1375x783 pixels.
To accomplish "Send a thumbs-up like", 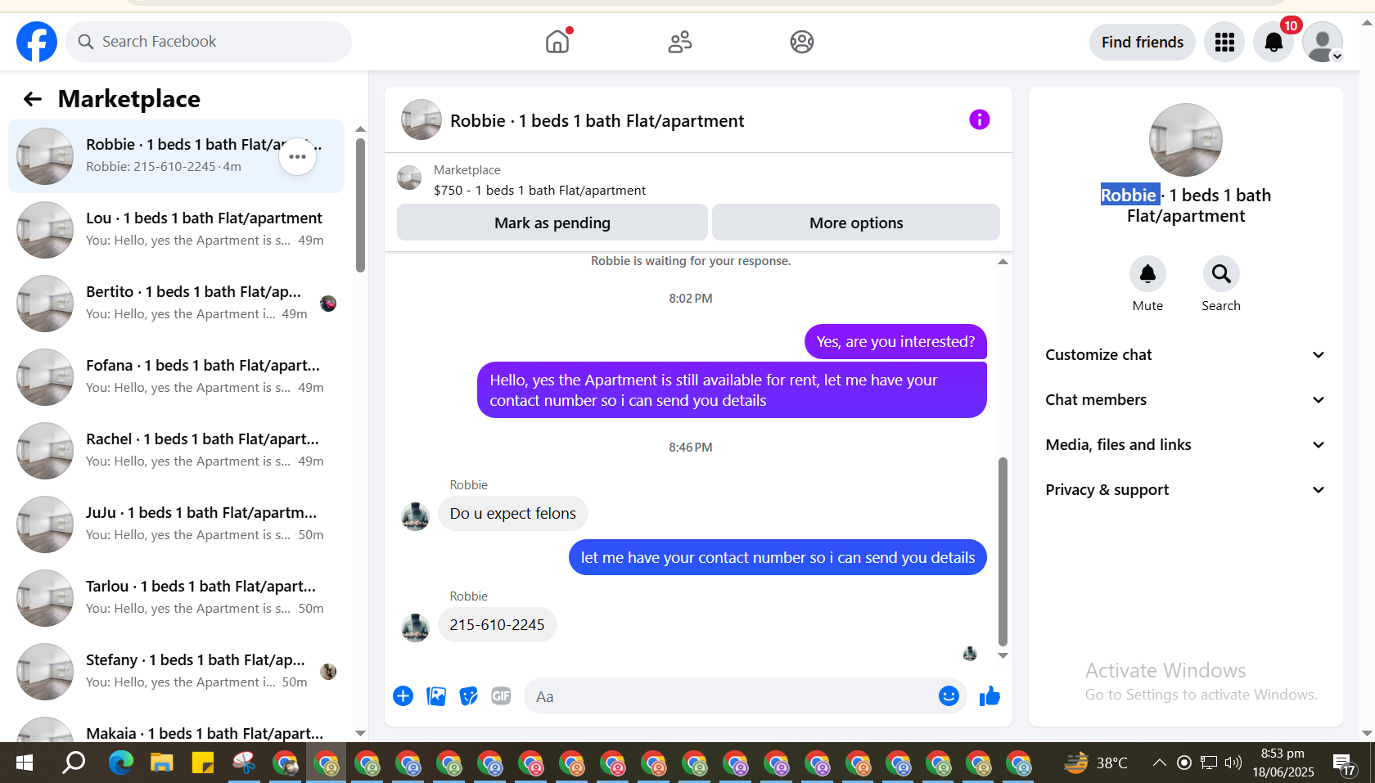I will [x=990, y=696].
